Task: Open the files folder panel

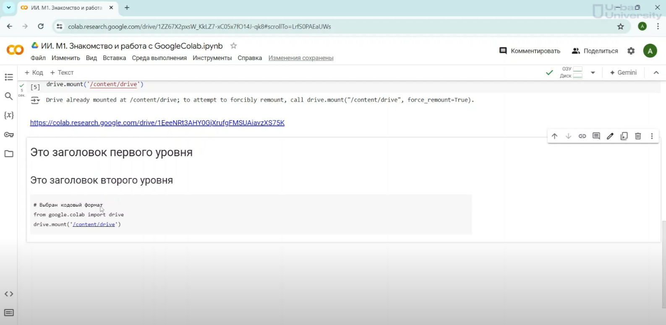Action: pyautogui.click(x=9, y=154)
